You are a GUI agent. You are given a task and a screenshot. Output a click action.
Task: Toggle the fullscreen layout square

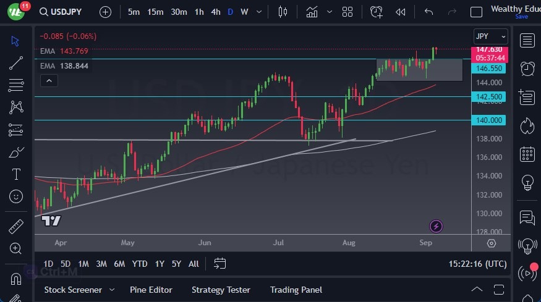click(x=476, y=12)
